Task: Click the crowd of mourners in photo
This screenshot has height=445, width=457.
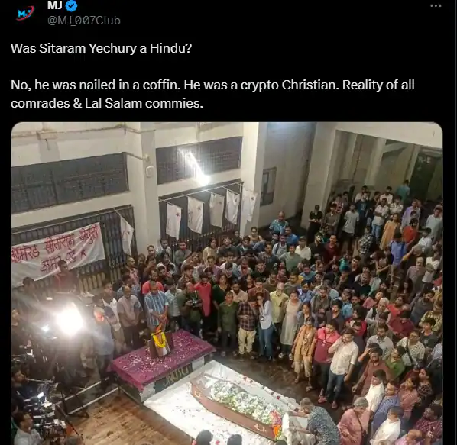Action: (291, 291)
